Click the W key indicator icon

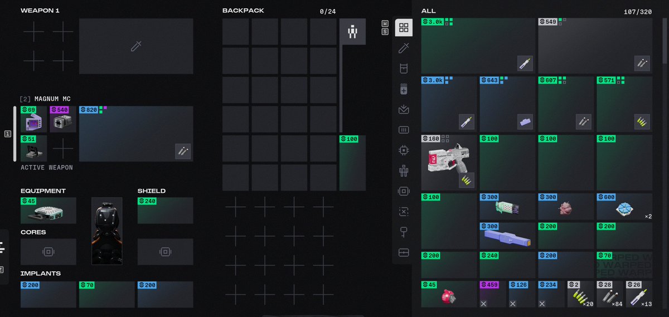click(385, 23)
